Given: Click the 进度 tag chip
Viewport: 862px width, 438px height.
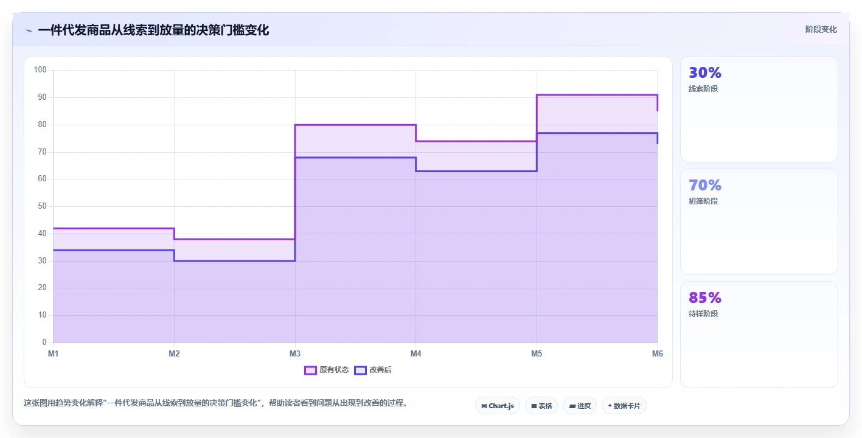Looking at the screenshot, I should (x=580, y=406).
